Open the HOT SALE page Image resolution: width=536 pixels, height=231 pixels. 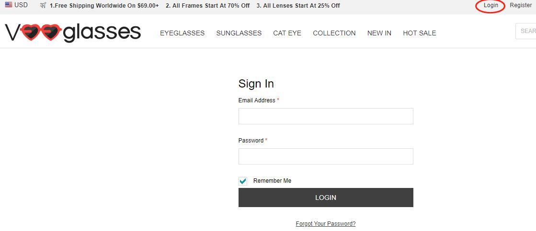[x=420, y=33]
